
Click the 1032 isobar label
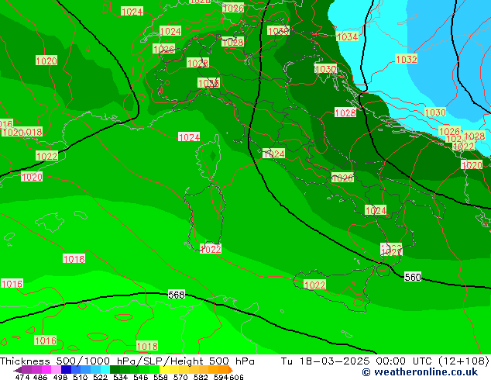[x=406, y=59]
